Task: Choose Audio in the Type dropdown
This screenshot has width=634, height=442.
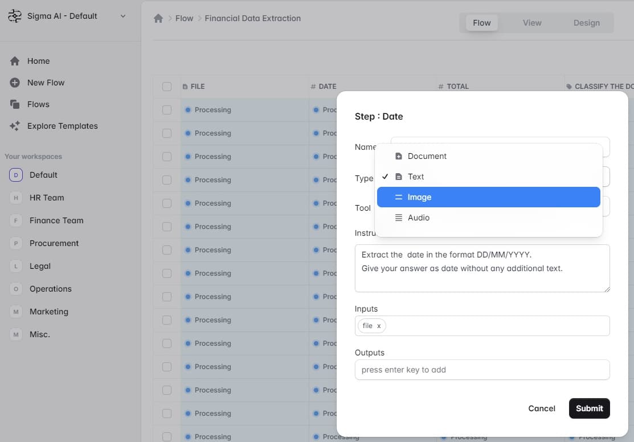Action: 488,218
